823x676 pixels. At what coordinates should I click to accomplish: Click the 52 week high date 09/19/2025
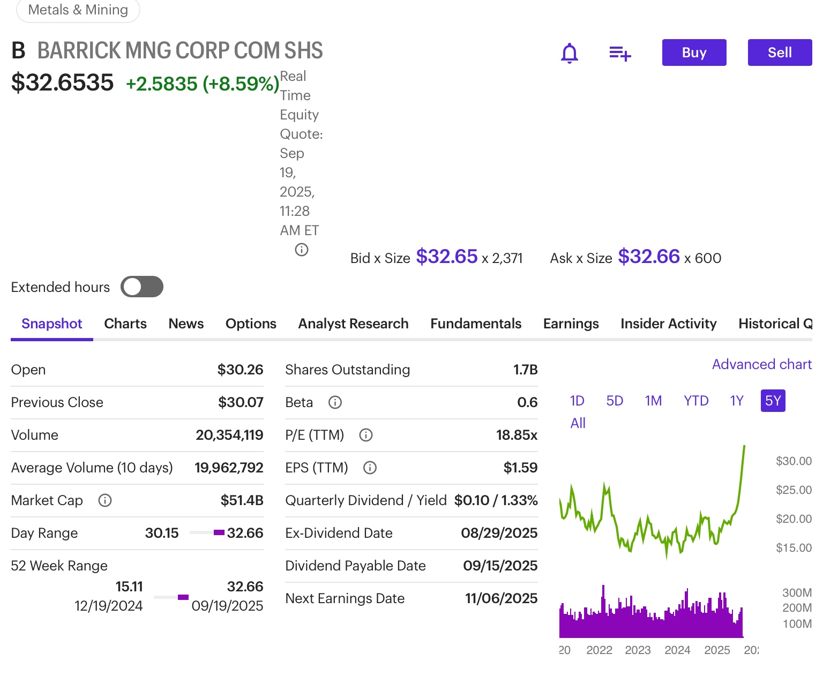227,606
